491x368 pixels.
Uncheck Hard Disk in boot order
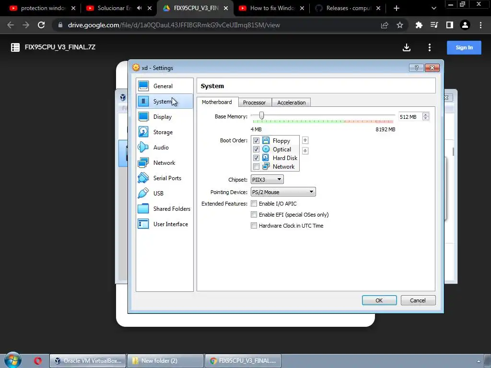(256, 158)
